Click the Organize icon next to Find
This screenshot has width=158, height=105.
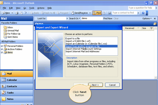pos(104,13)
